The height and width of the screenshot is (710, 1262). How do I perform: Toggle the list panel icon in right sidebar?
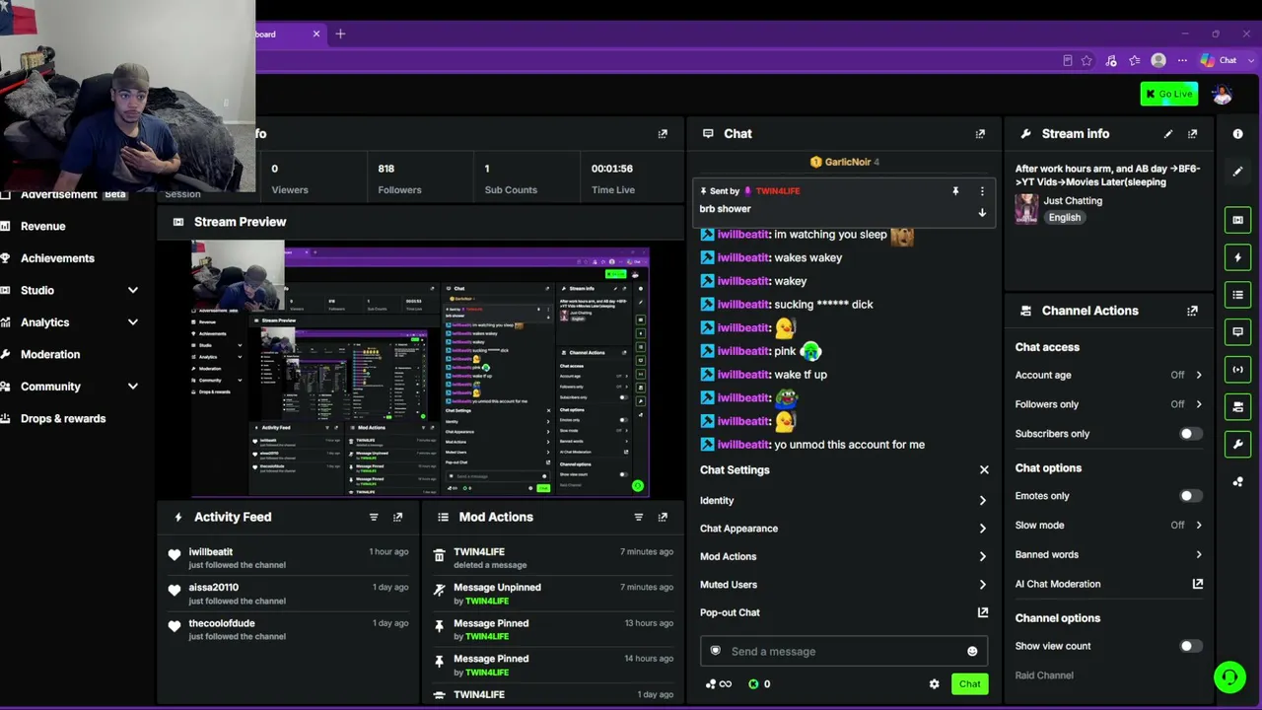coord(1237,295)
